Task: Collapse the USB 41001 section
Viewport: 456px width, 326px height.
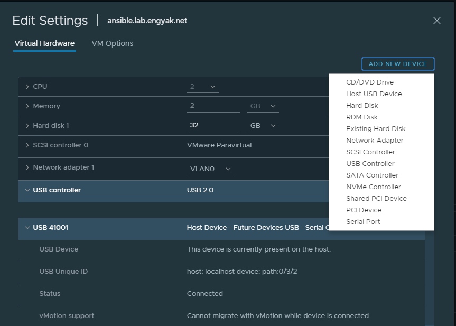Action: [27, 228]
